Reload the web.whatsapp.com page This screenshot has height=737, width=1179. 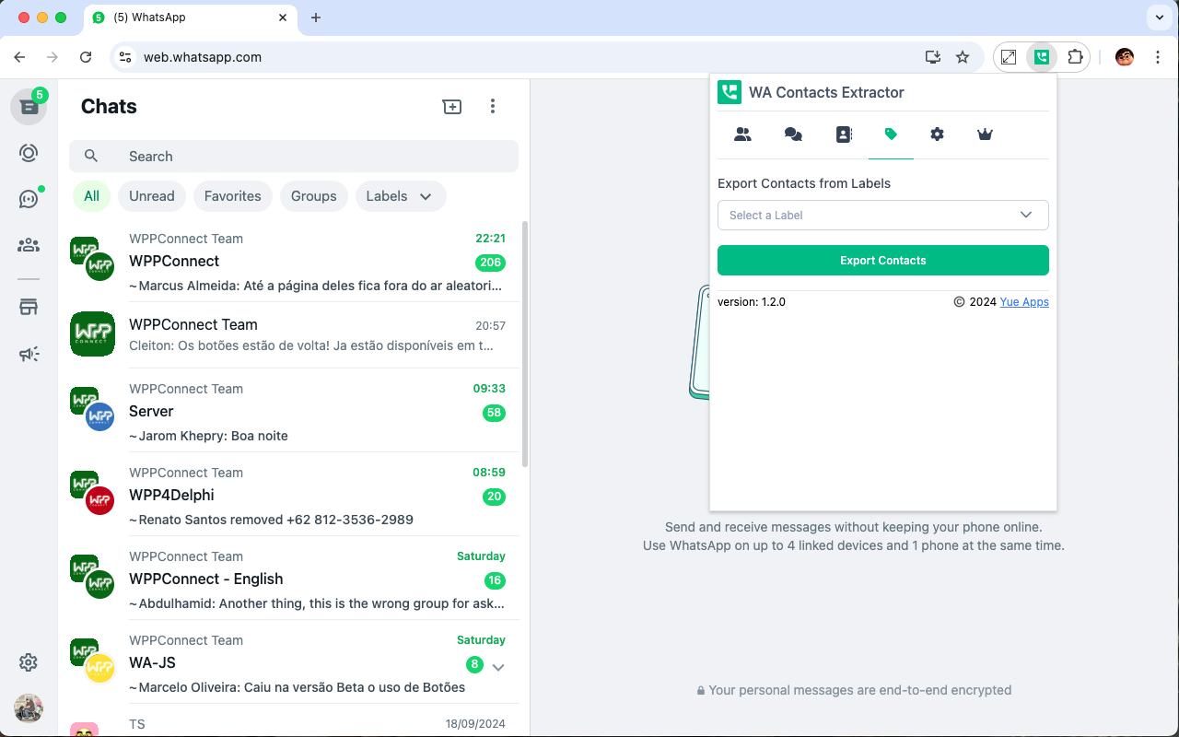[86, 57]
